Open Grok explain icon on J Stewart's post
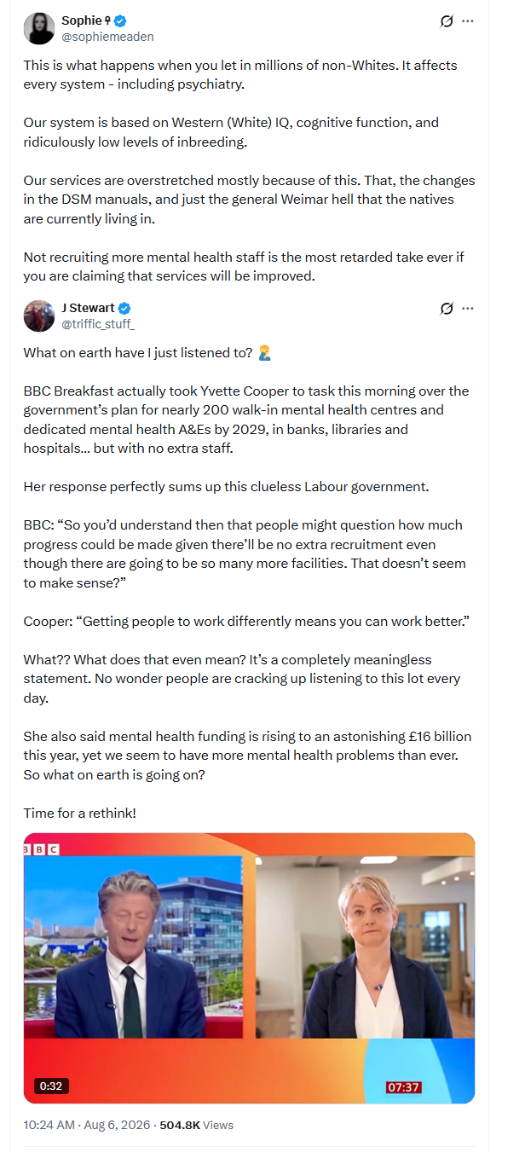This screenshot has width=525, height=1170. [x=446, y=309]
